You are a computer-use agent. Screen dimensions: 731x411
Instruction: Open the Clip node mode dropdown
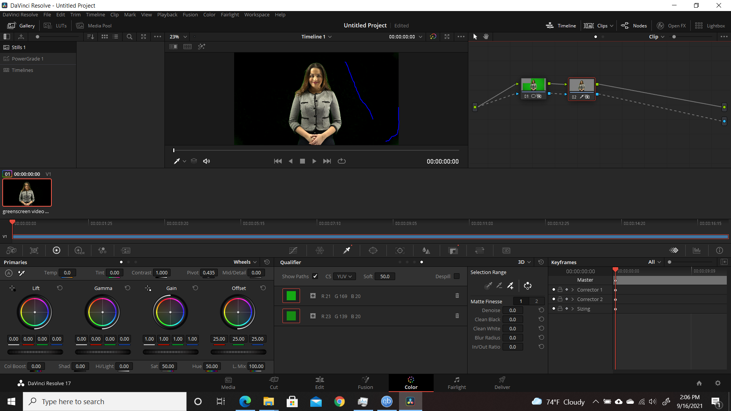point(657,37)
